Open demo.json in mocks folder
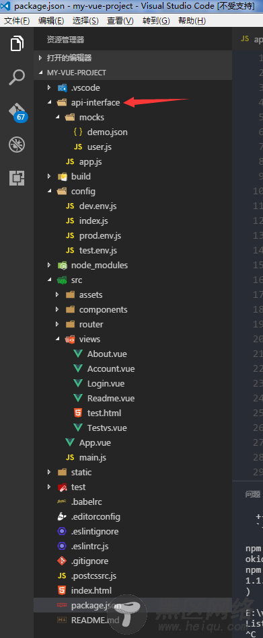 107,132
